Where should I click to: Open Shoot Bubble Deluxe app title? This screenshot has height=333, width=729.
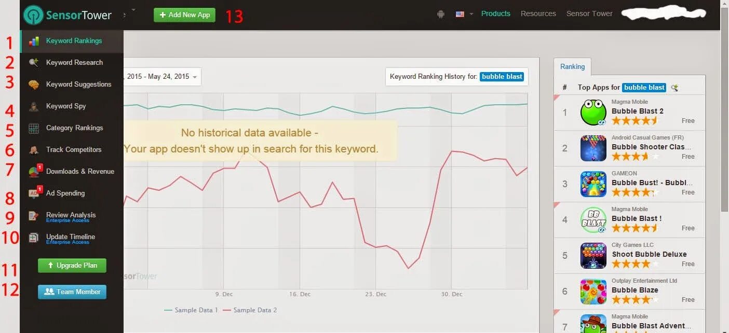tap(649, 254)
